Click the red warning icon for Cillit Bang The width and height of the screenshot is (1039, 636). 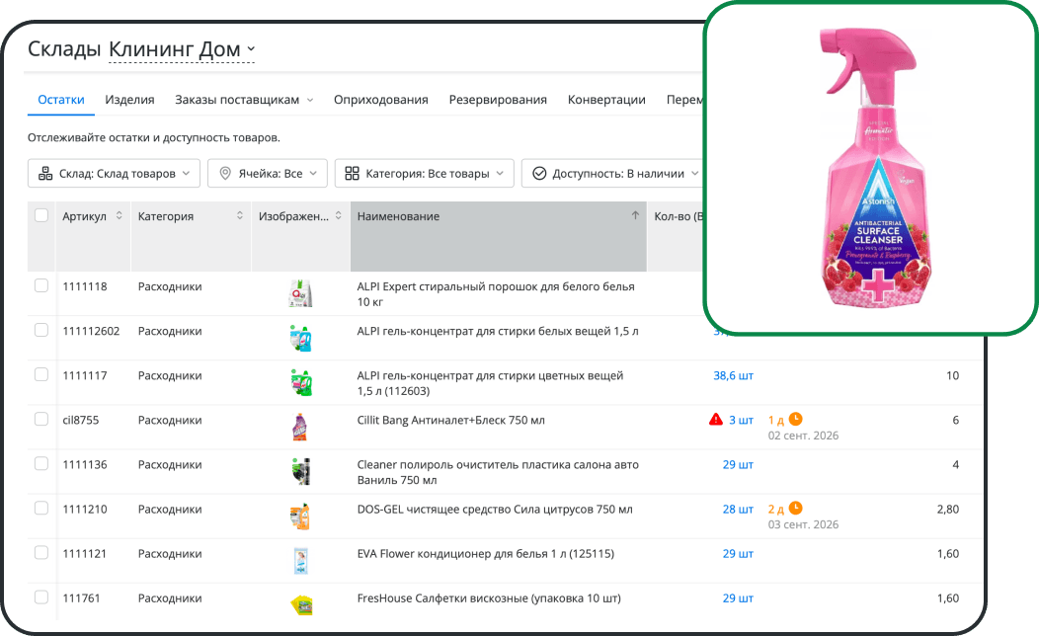[x=716, y=420]
